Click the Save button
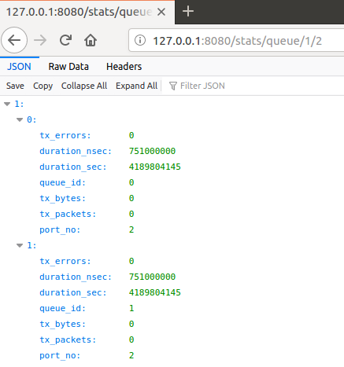Screen dimensions: 344x367 point(15,86)
